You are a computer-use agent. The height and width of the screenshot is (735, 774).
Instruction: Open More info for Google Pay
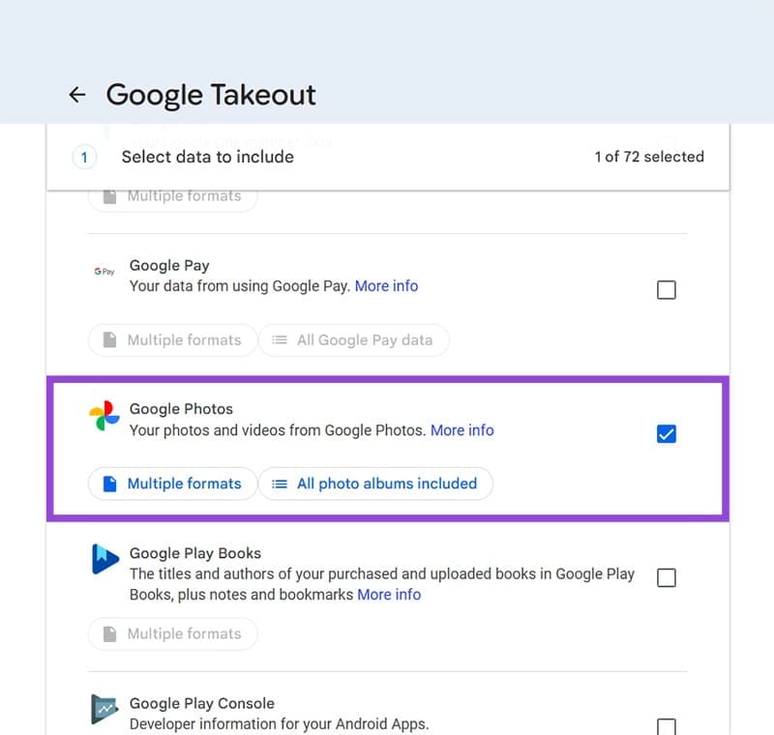(387, 285)
